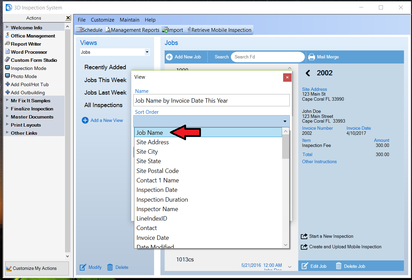Toggle the Sort Order dropdown arrow
The width and height of the screenshot is (412, 280).
[285, 121]
